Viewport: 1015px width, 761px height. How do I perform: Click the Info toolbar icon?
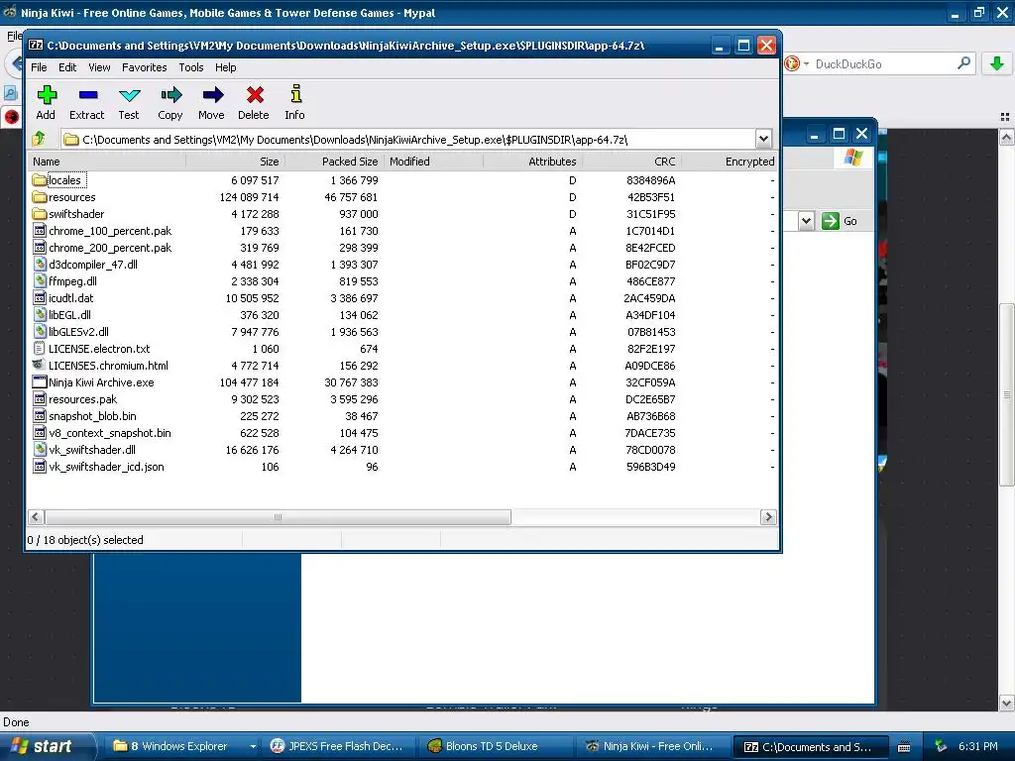tap(295, 94)
